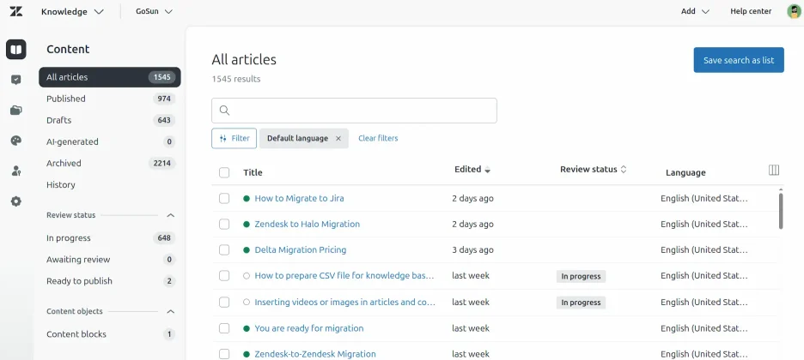Open Content blocks in sidebar
Image resolution: width=804 pixels, height=360 pixels.
click(x=110, y=334)
